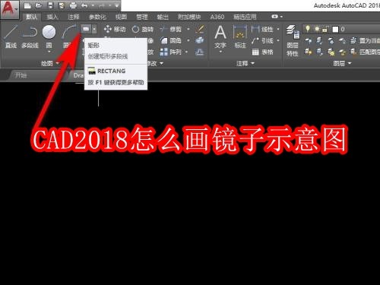Open the dropdown next to Rectangle tool
Screen dimensions: 380x285
(94, 30)
